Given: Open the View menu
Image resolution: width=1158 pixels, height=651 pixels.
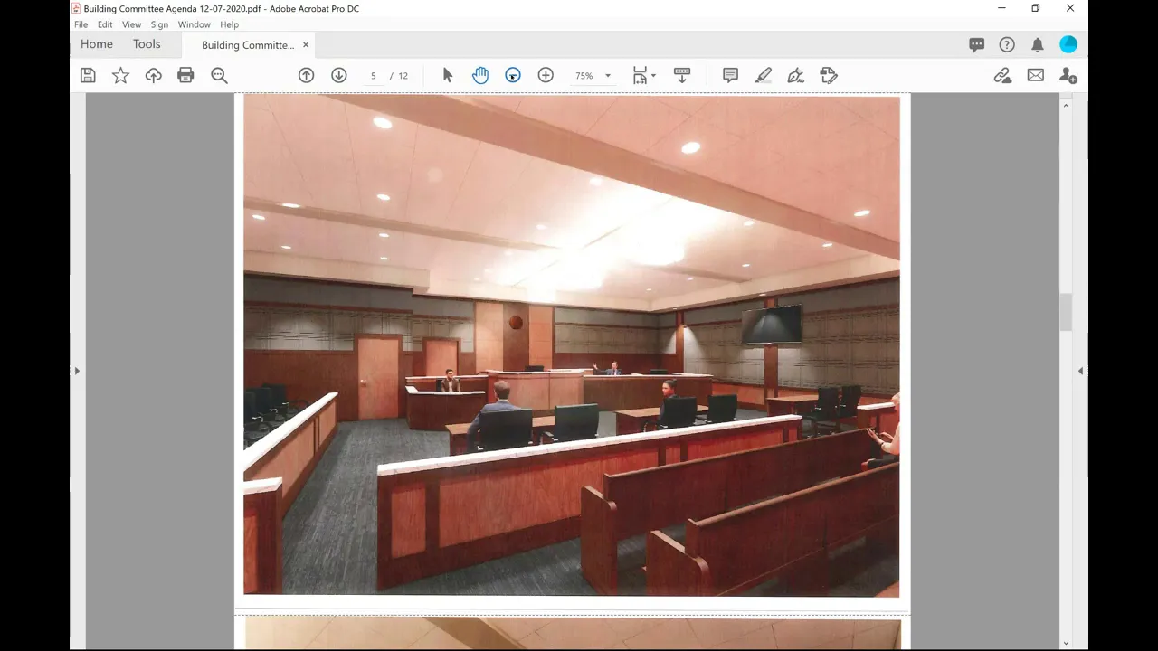Looking at the screenshot, I should (x=131, y=24).
